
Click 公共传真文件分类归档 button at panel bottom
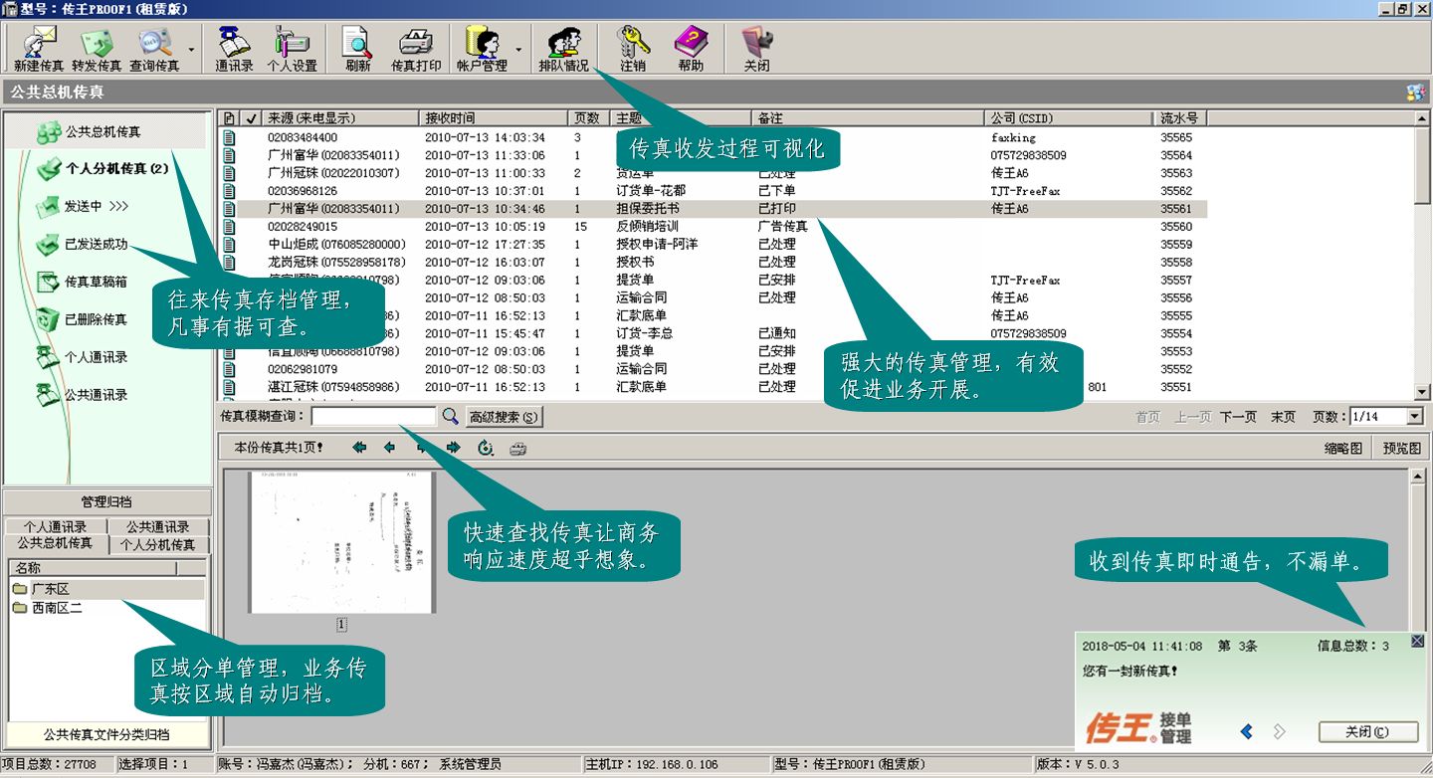[x=106, y=734]
